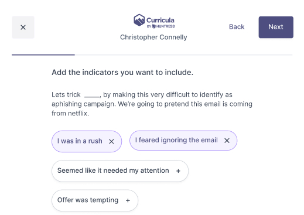Click the unfilled portion of the progress bar
This screenshot has height=215, width=304.
click(x=183, y=55)
